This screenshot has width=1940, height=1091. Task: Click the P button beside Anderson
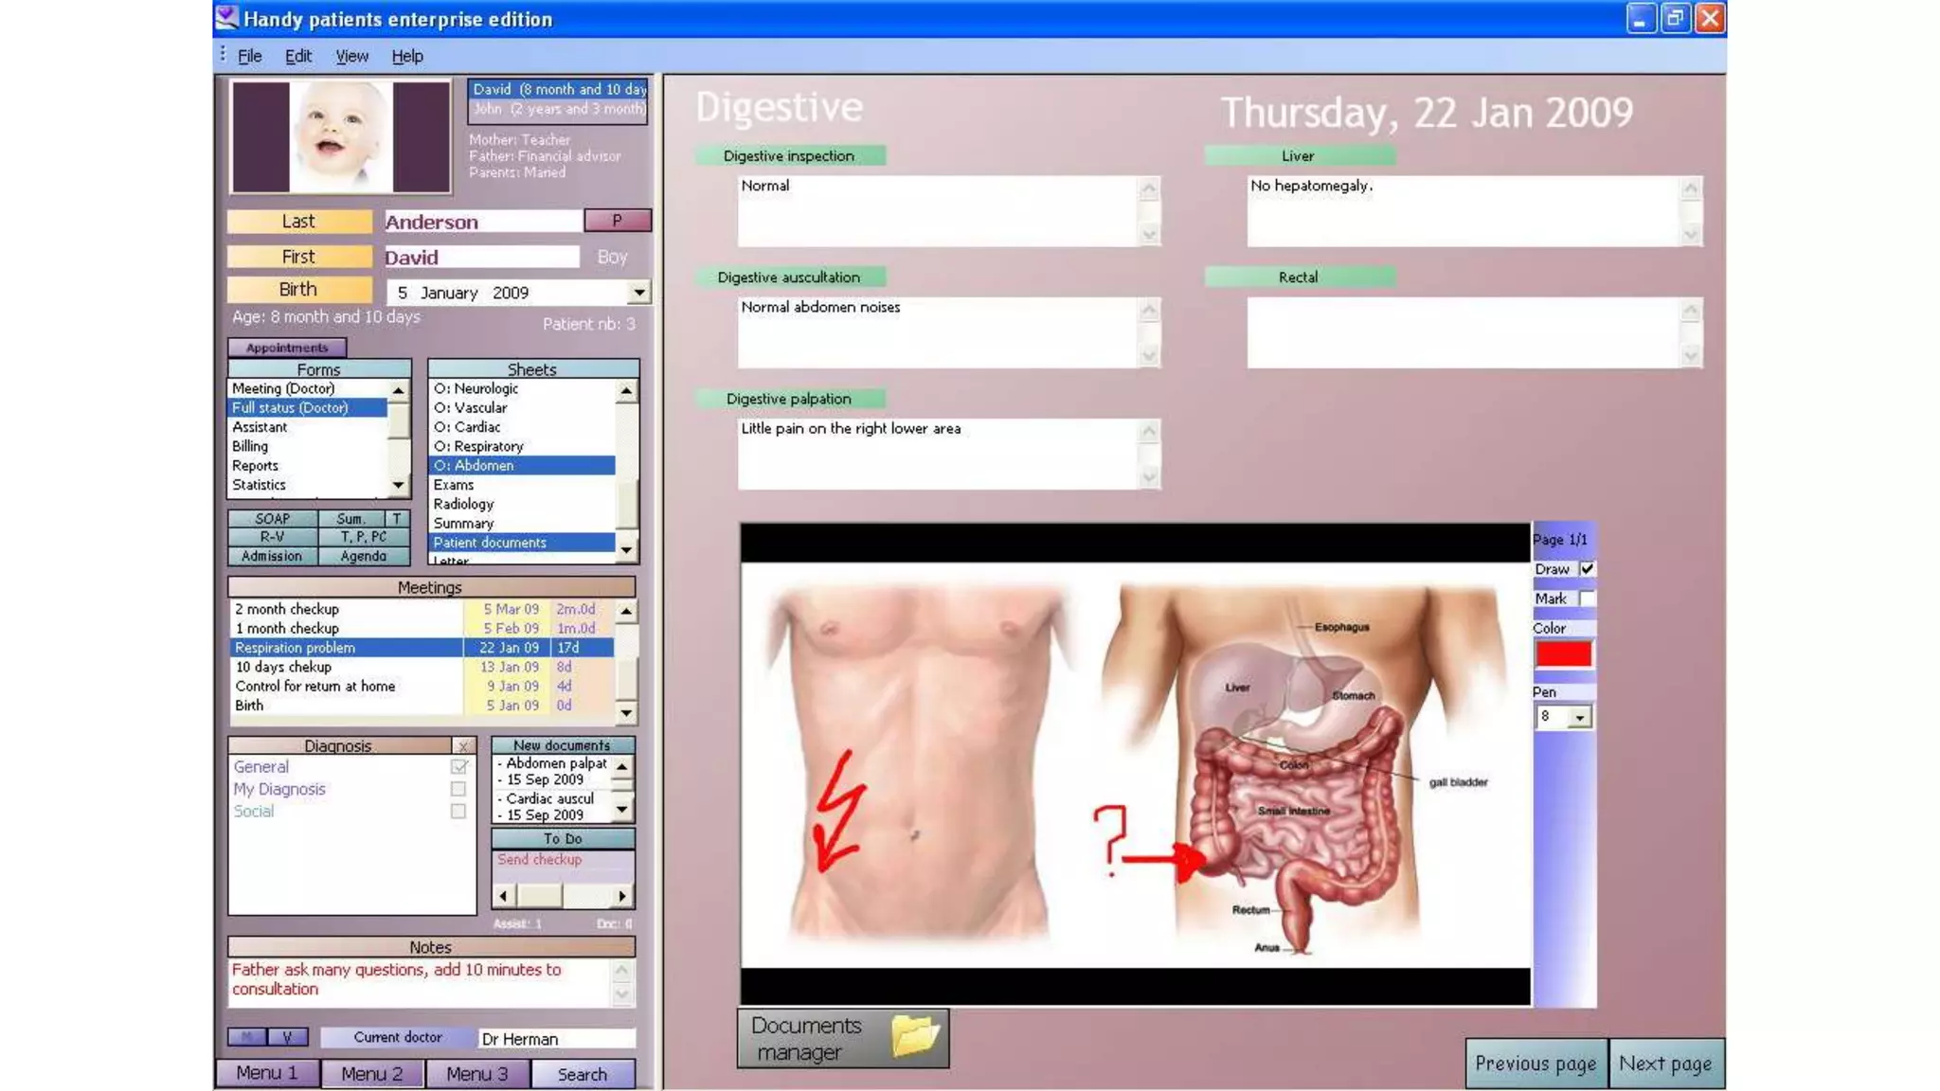(618, 221)
